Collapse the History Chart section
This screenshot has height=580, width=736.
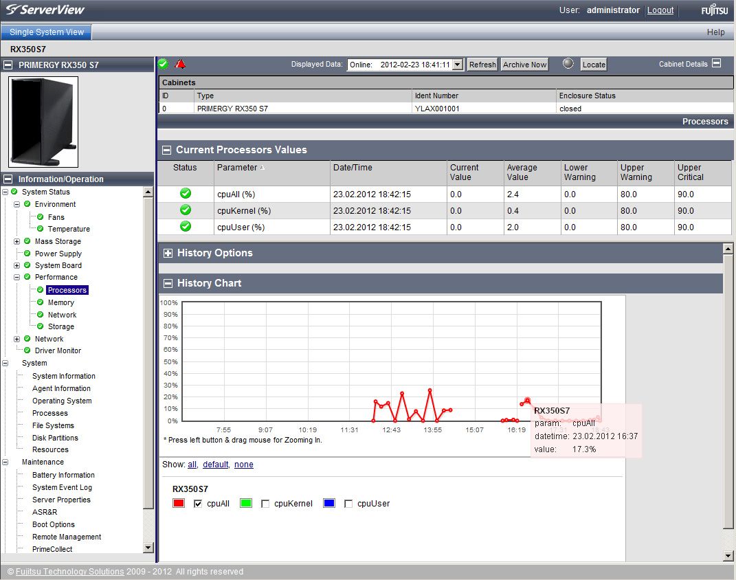pyautogui.click(x=168, y=283)
